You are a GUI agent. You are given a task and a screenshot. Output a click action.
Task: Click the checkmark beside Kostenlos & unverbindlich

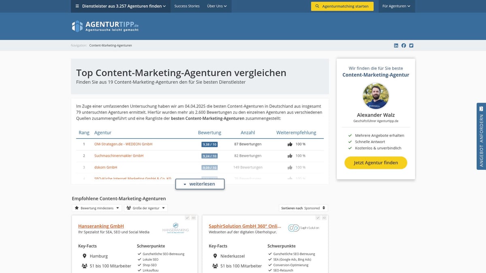point(350,148)
